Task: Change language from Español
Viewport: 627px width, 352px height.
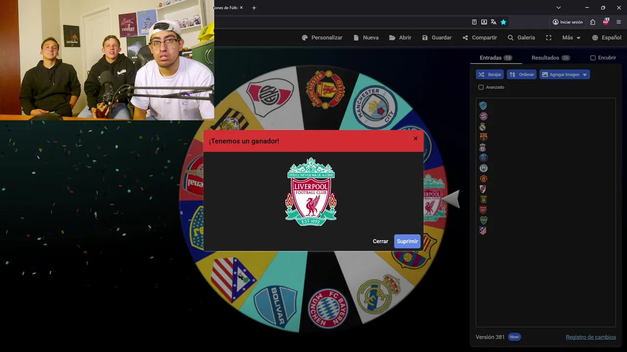Action: pos(606,38)
